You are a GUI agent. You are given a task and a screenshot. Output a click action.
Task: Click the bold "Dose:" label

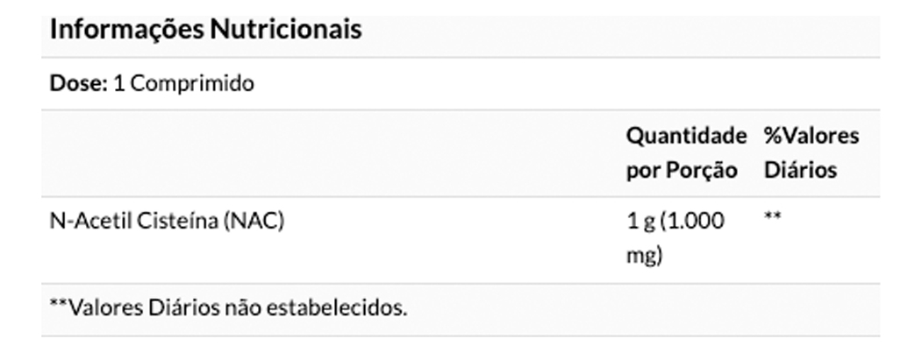pos(79,84)
